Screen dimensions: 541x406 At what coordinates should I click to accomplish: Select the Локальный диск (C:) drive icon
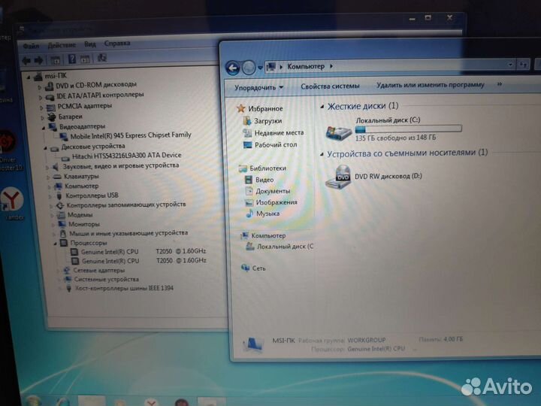click(x=338, y=132)
